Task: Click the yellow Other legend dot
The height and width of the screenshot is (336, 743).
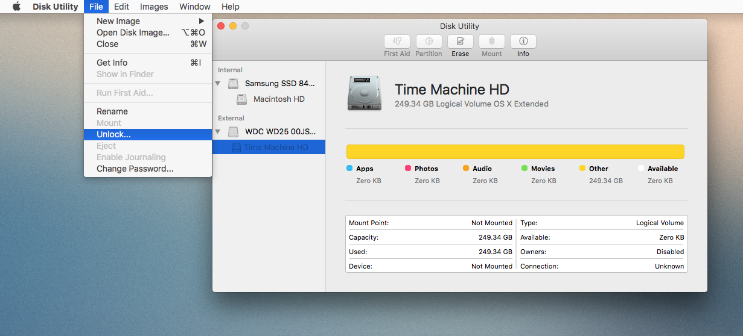Action: [582, 169]
